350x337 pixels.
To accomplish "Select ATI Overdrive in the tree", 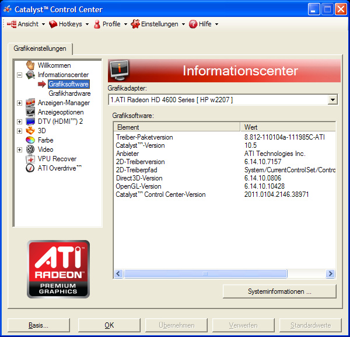I will [60, 168].
